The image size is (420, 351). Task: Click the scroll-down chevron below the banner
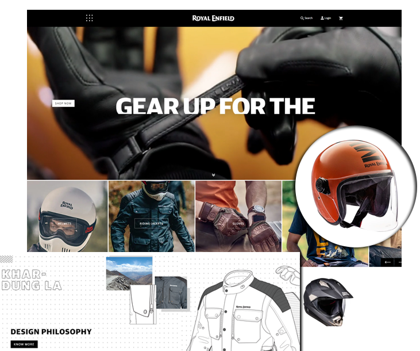click(x=213, y=174)
